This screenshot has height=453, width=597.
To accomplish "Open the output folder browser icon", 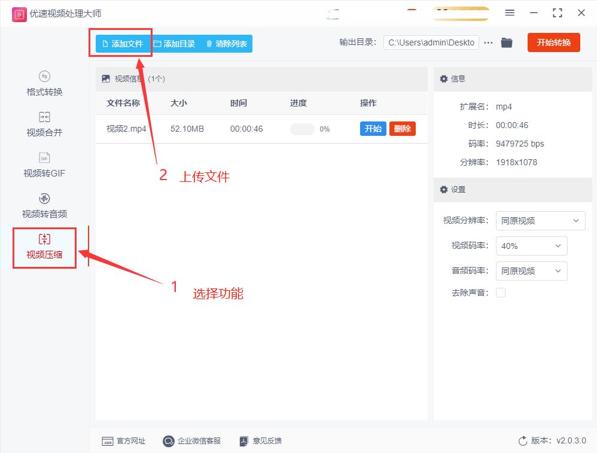I will point(507,42).
